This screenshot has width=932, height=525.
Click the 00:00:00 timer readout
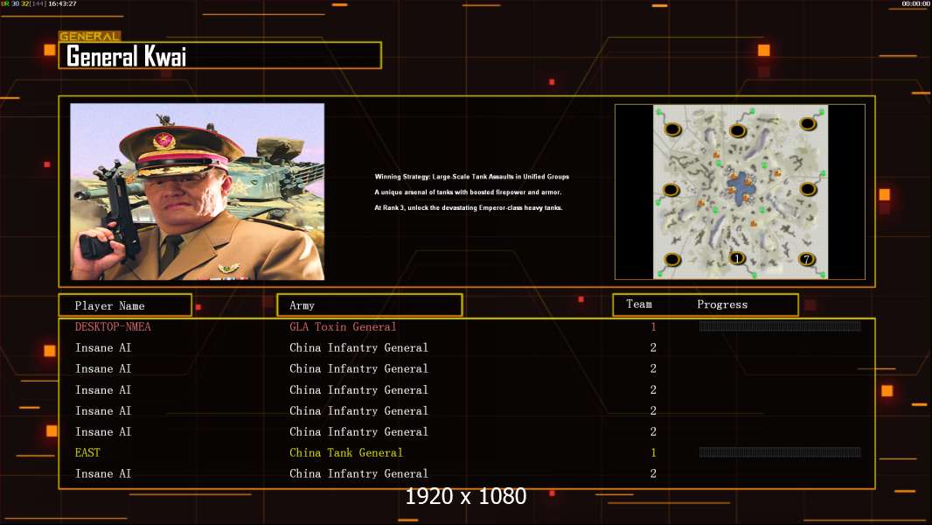click(x=915, y=3)
